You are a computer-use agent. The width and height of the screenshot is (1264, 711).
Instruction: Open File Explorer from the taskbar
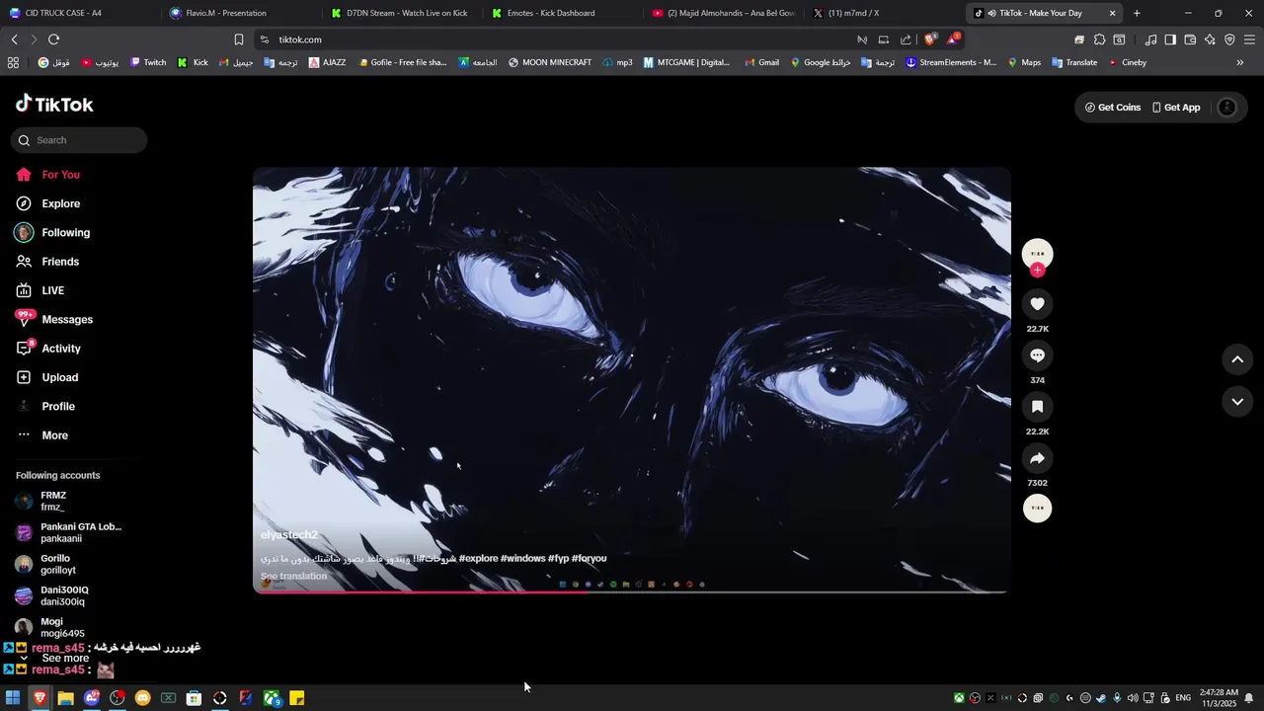[66, 698]
